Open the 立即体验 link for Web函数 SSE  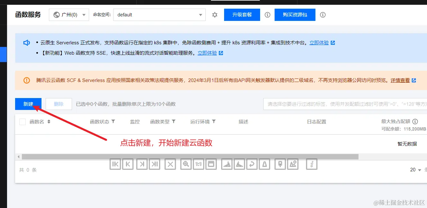point(207,53)
